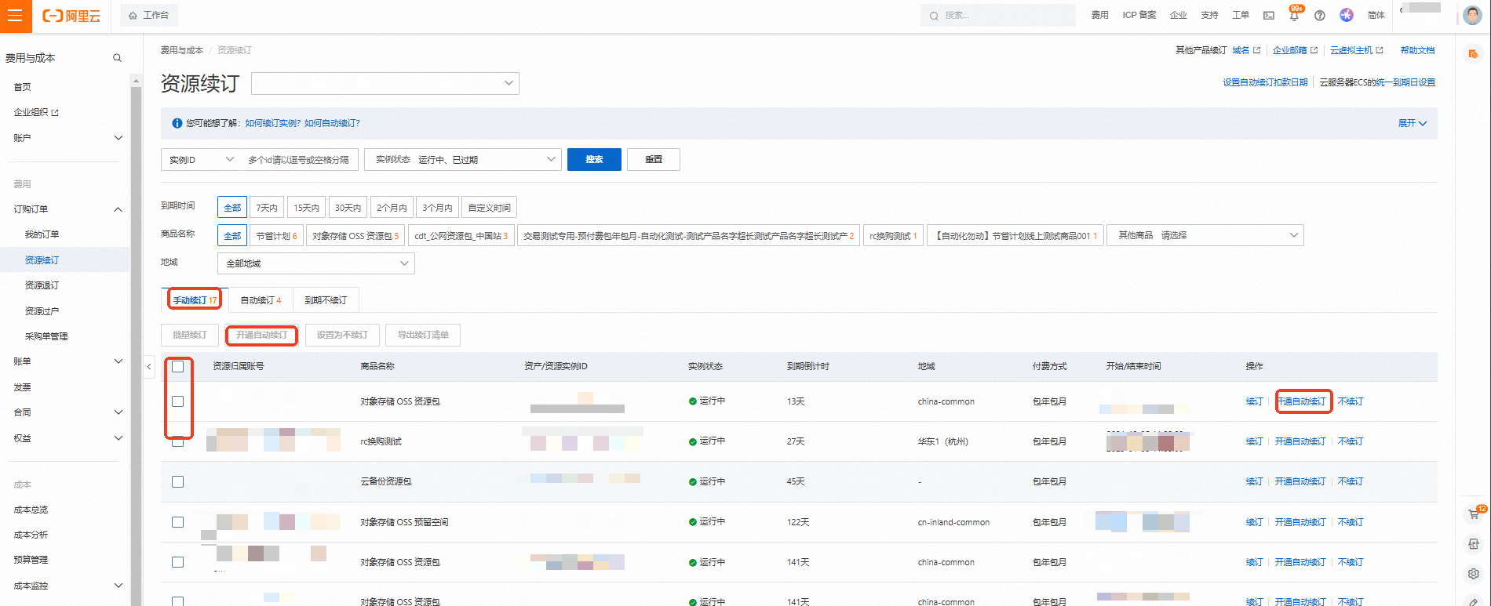Filter by 对象存储 OSS 资源包 product tag

coord(355,236)
